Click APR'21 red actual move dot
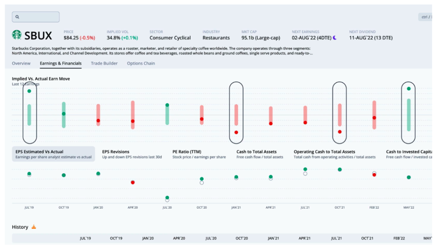Viewport: 441px width, 250px height. (x=270, y=124)
